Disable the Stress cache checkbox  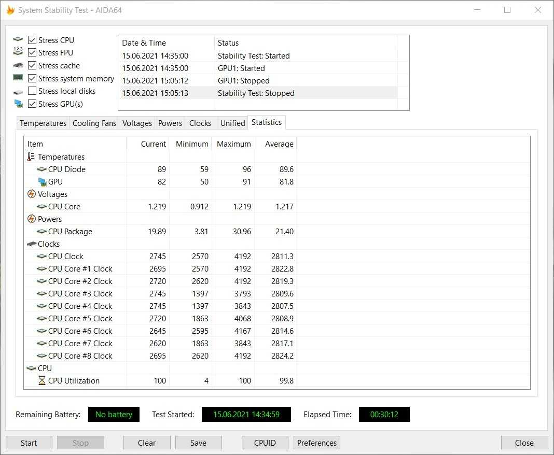point(32,66)
